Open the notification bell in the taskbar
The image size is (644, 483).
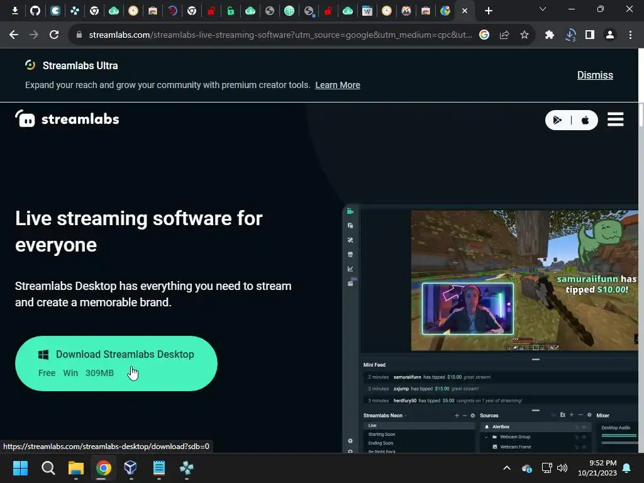point(627,468)
